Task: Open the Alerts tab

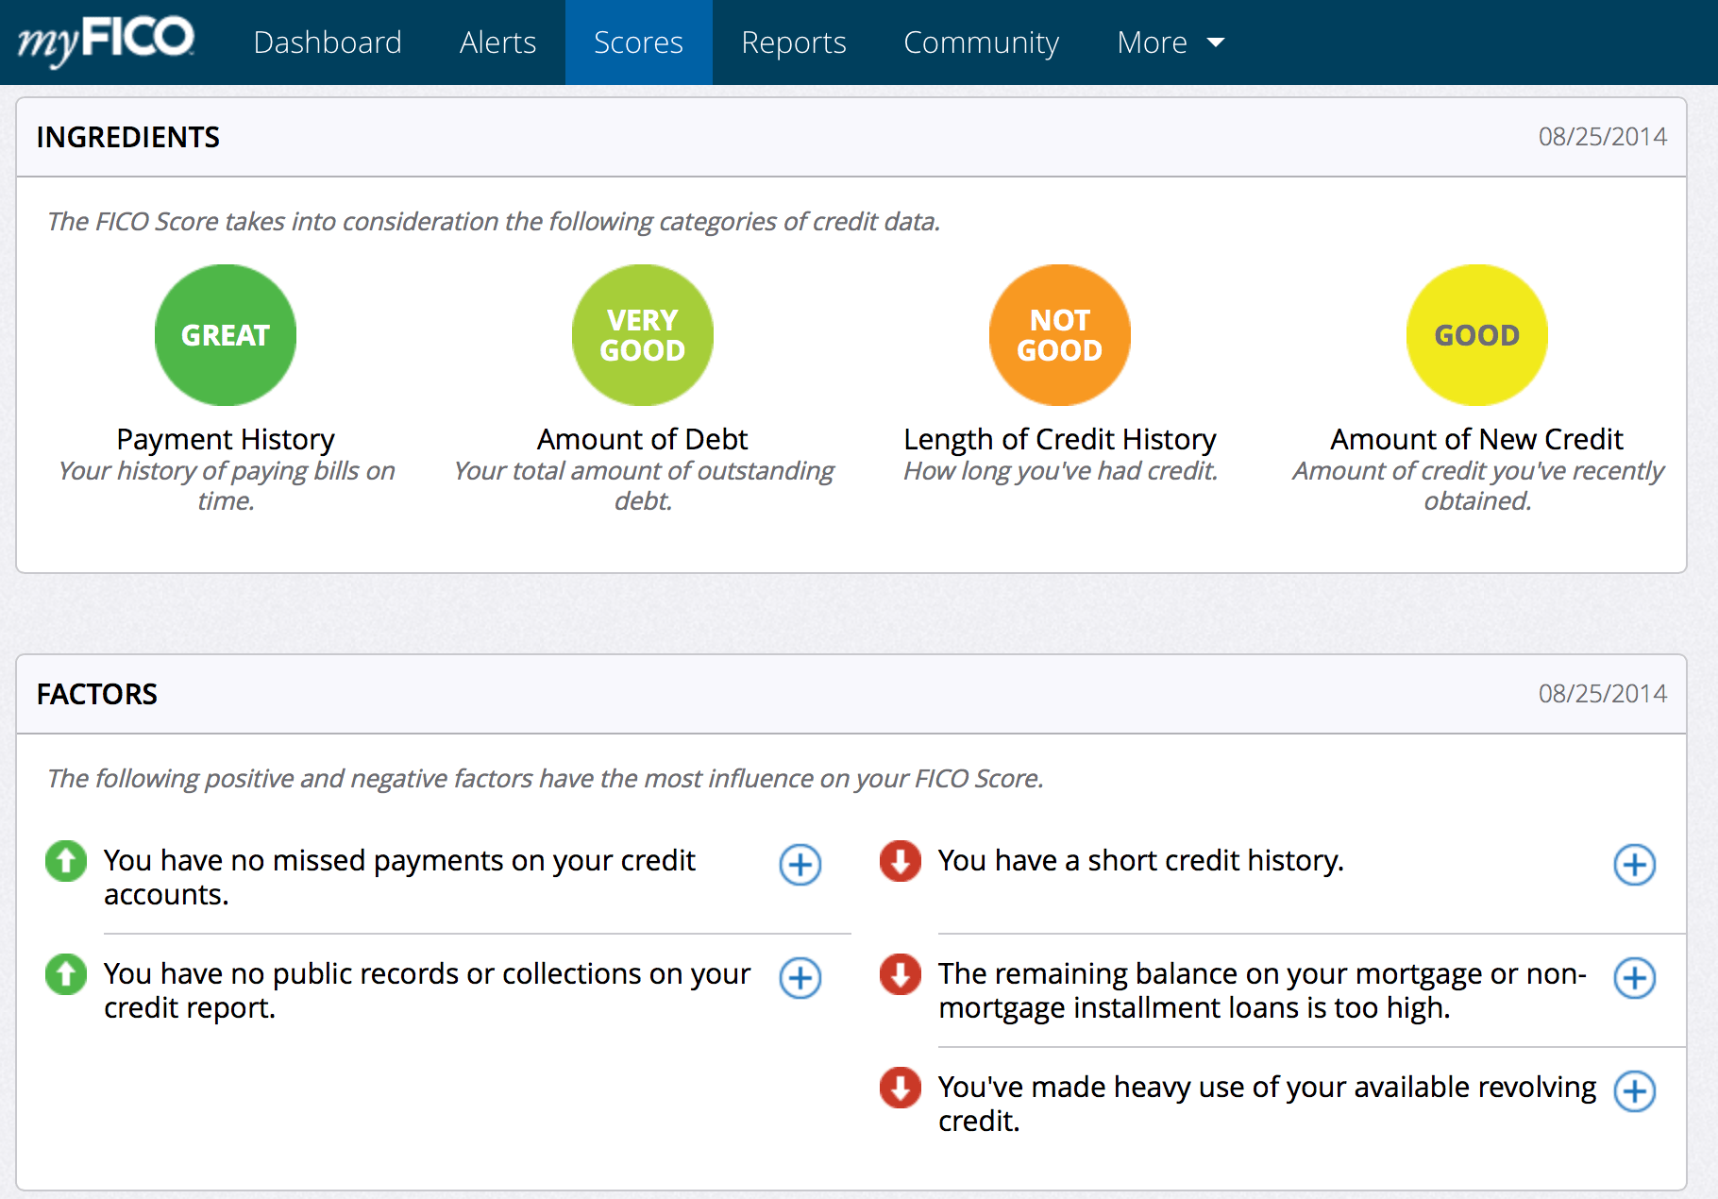Action: [497, 42]
